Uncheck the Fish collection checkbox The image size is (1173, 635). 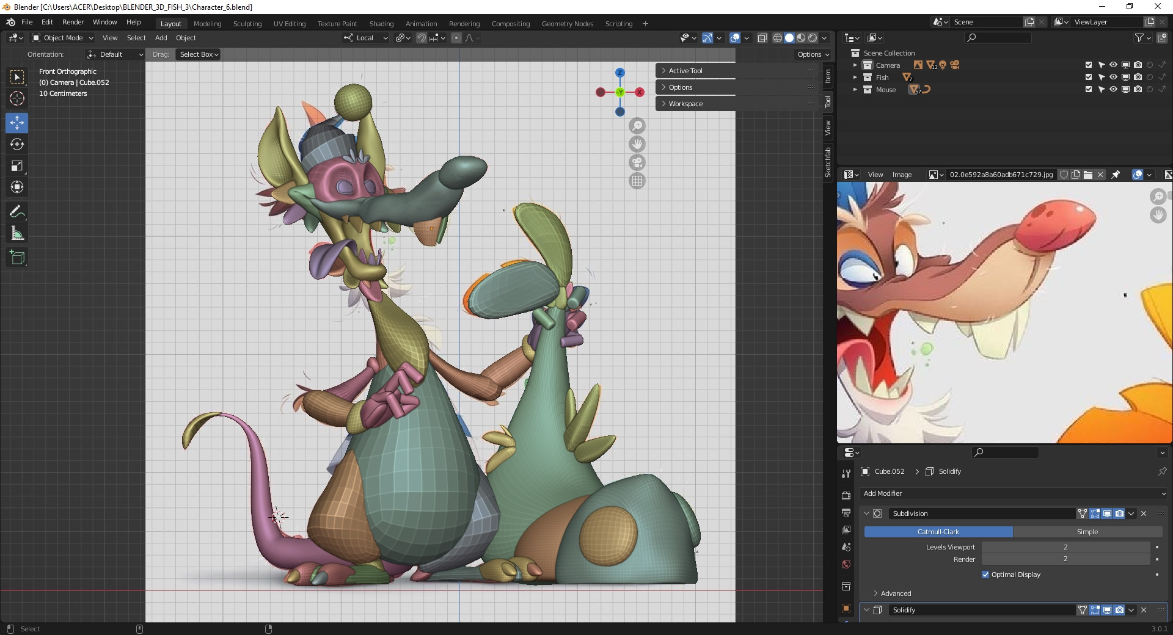[x=1088, y=77]
